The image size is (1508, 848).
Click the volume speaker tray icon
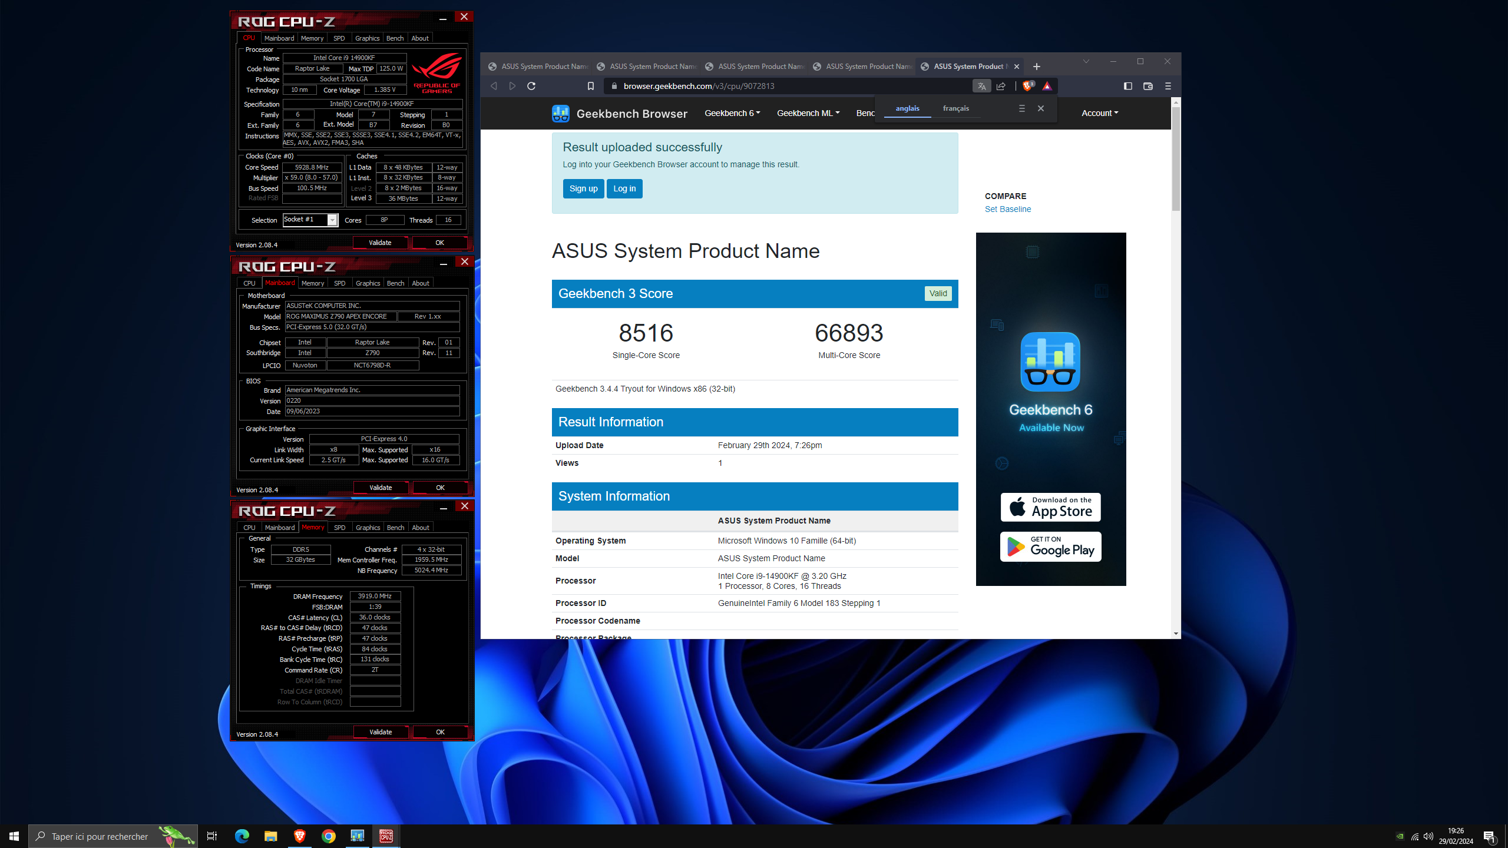(1428, 836)
